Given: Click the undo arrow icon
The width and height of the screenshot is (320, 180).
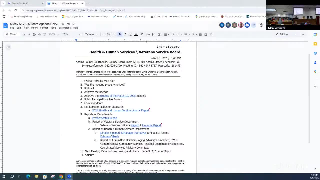Looking at the screenshot, I should (x=23, y=34).
